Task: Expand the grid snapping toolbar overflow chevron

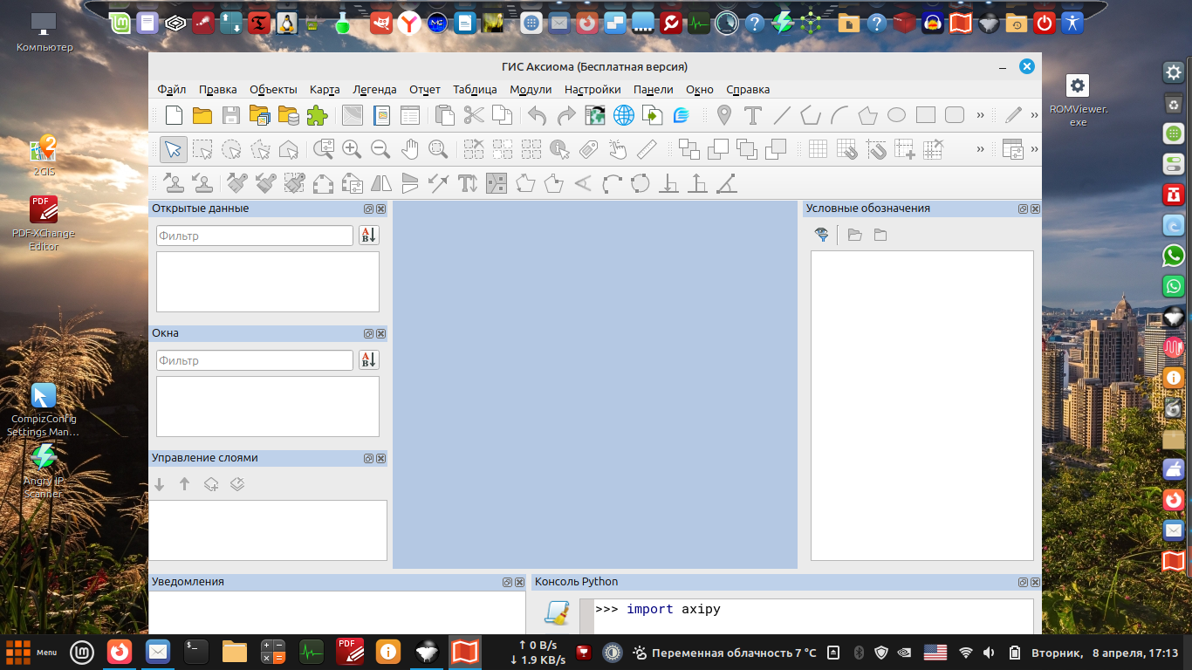Action: pyautogui.click(x=980, y=149)
